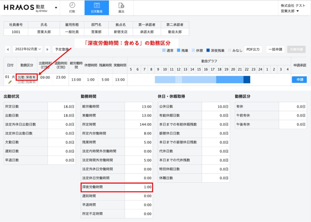The width and height of the screenshot is (311, 222).
Task: Click the PDF出力 button
Action: (x=253, y=49)
